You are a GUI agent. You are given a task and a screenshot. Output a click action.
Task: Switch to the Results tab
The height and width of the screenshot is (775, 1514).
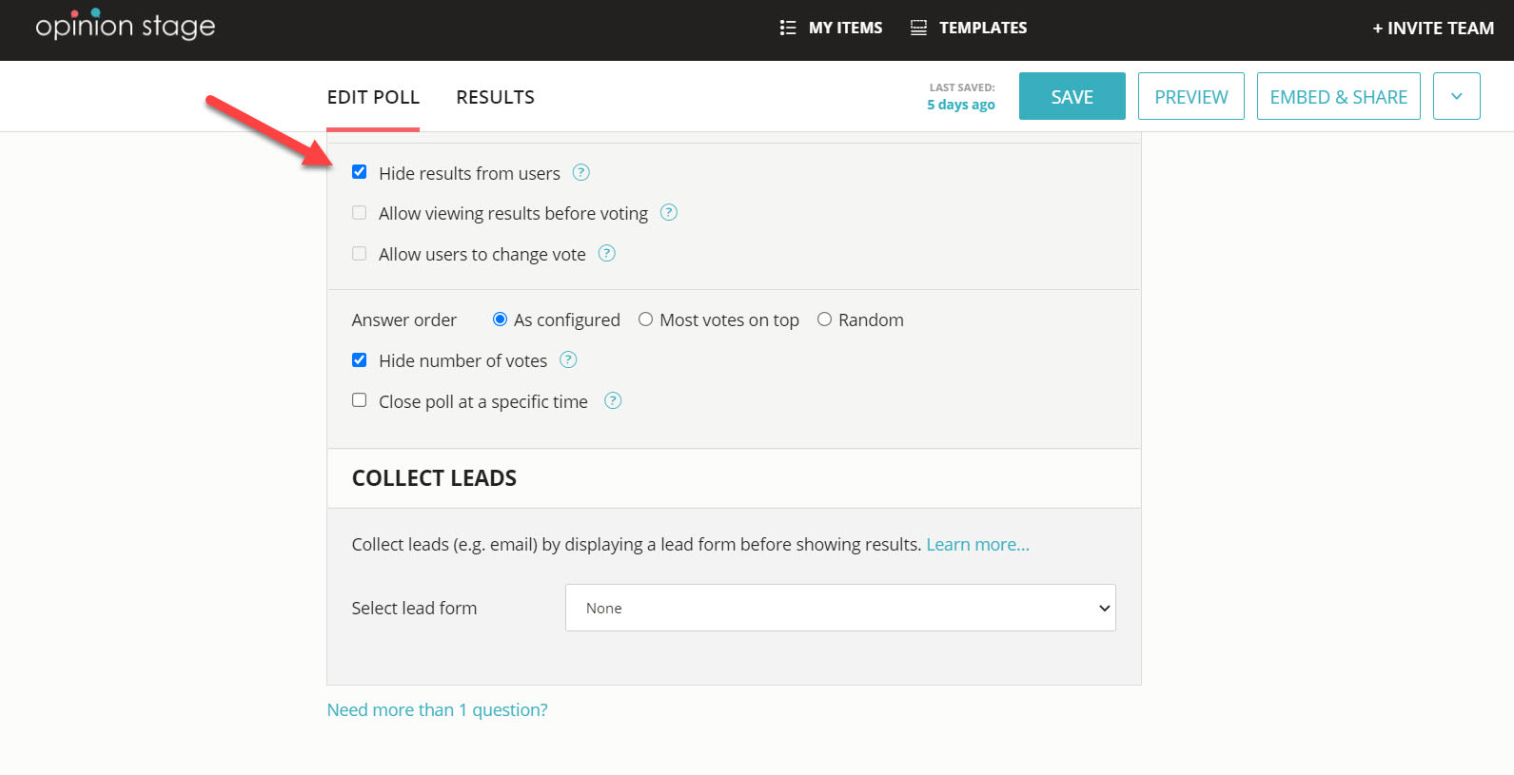click(x=495, y=97)
